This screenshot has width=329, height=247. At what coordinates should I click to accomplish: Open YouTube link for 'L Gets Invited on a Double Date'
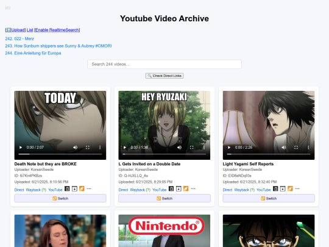159,190
